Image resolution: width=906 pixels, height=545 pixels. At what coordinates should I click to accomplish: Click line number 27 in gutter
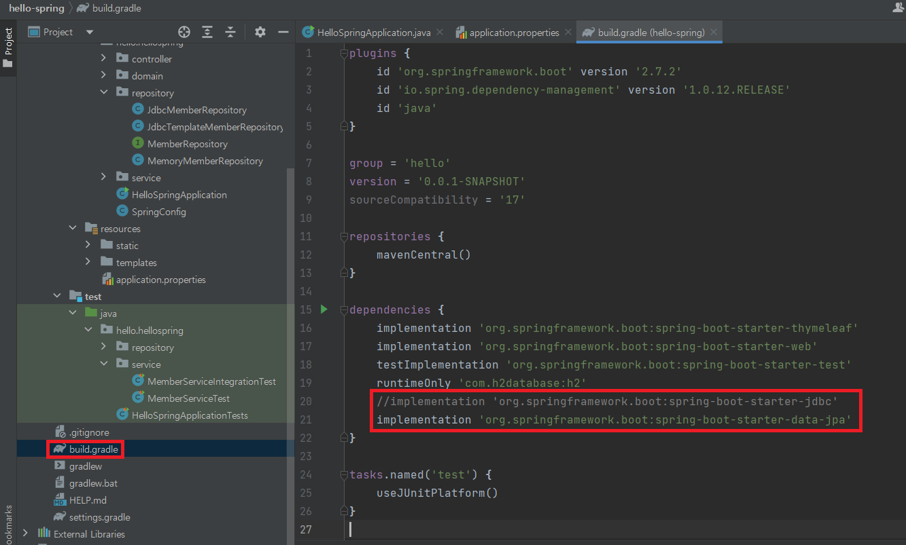coord(305,529)
